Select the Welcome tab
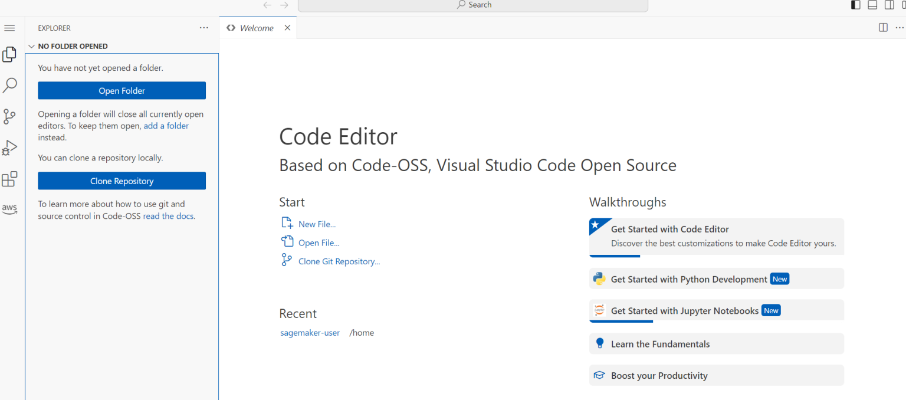906x400 pixels. point(257,27)
